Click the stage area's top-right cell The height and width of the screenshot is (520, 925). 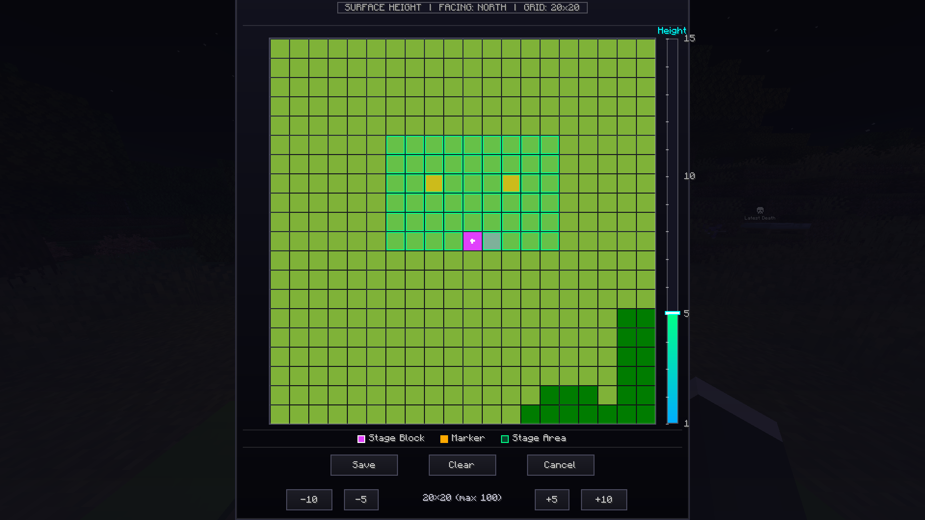click(549, 145)
